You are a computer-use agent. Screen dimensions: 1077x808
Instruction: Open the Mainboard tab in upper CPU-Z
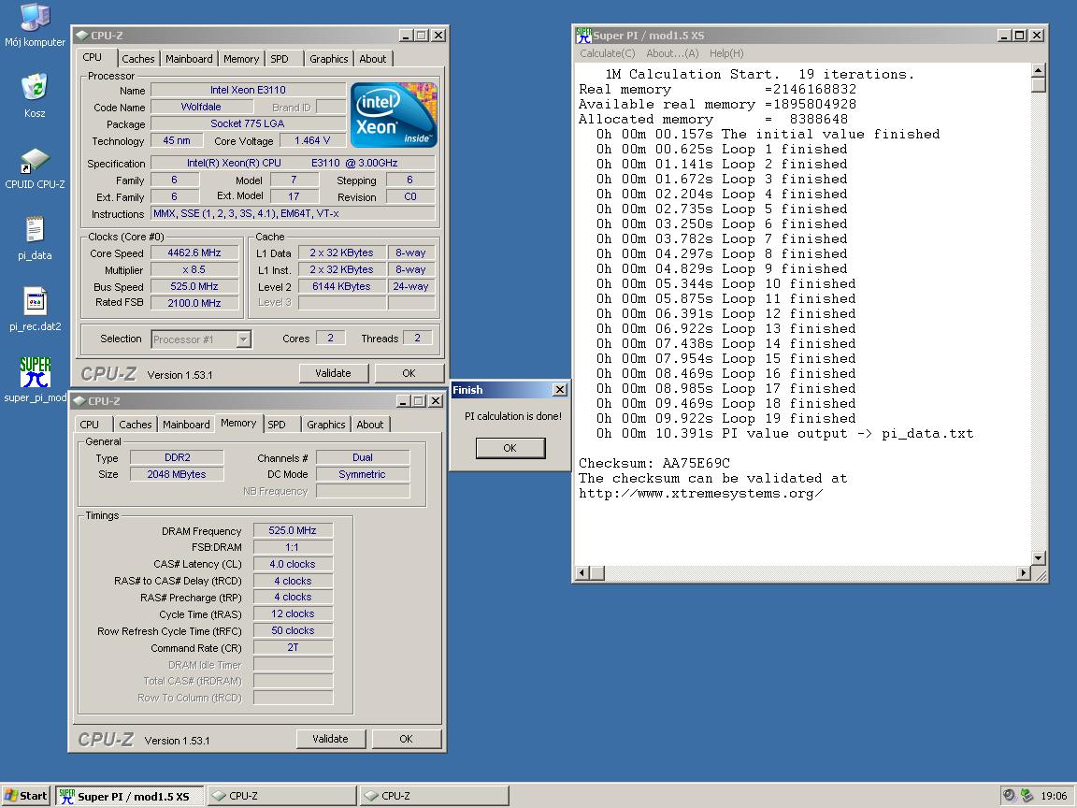[x=189, y=59]
